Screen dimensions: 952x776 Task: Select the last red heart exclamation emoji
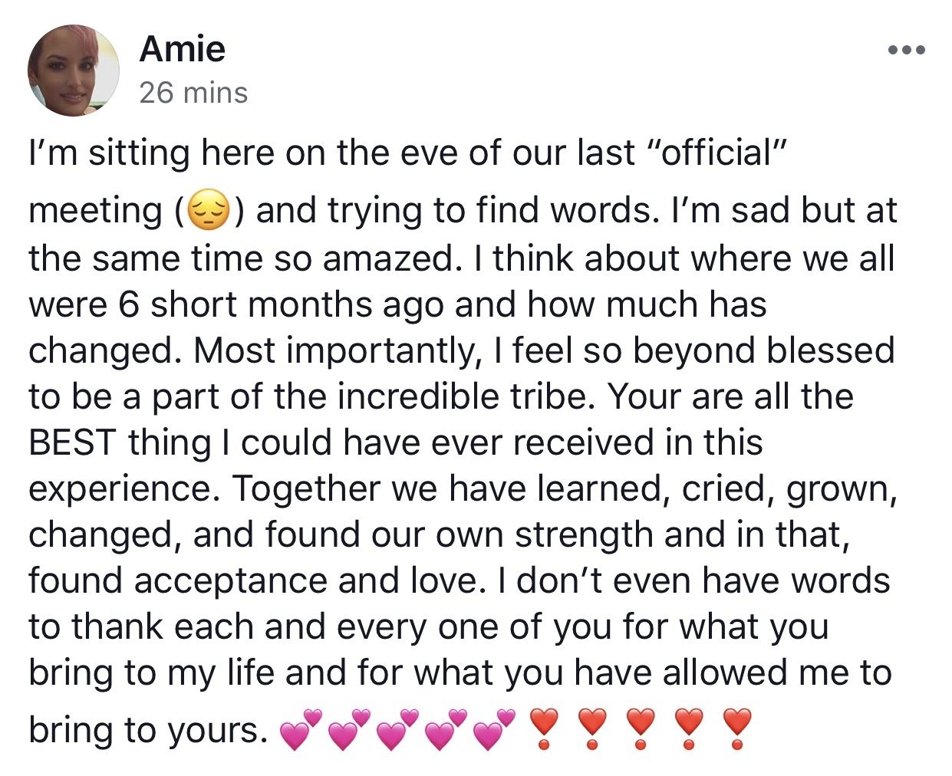tap(737, 729)
